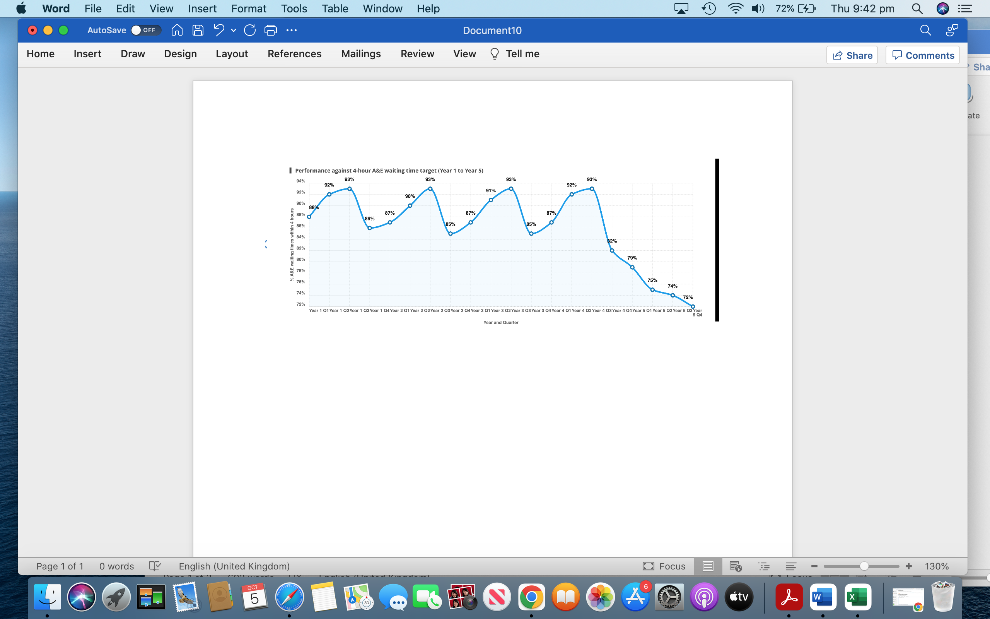Click the spelling and grammar check icon

(155, 566)
